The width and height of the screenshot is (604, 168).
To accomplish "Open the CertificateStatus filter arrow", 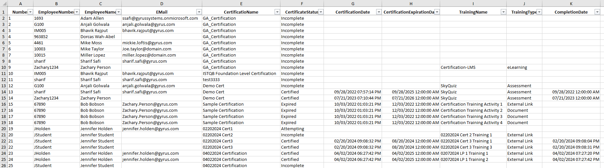I will click(x=321, y=12).
